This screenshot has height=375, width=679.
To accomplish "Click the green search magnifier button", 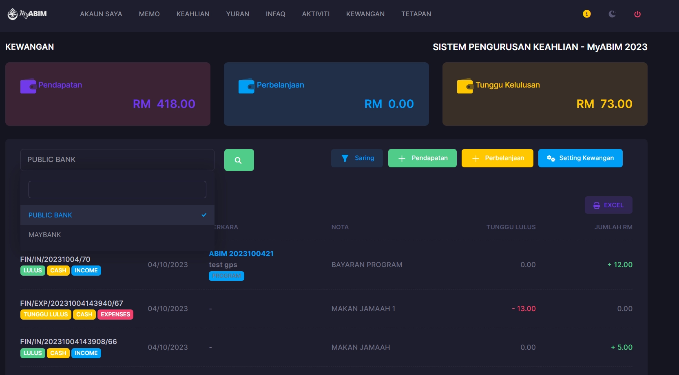I will pos(239,160).
